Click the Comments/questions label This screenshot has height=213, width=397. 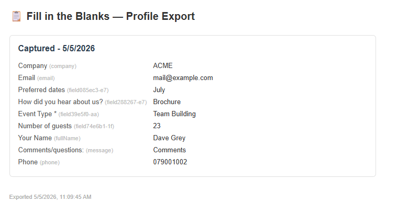point(51,150)
